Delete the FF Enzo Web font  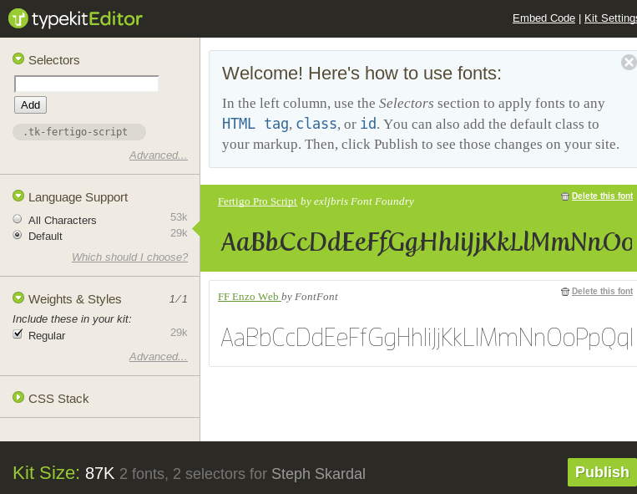click(x=602, y=291)
